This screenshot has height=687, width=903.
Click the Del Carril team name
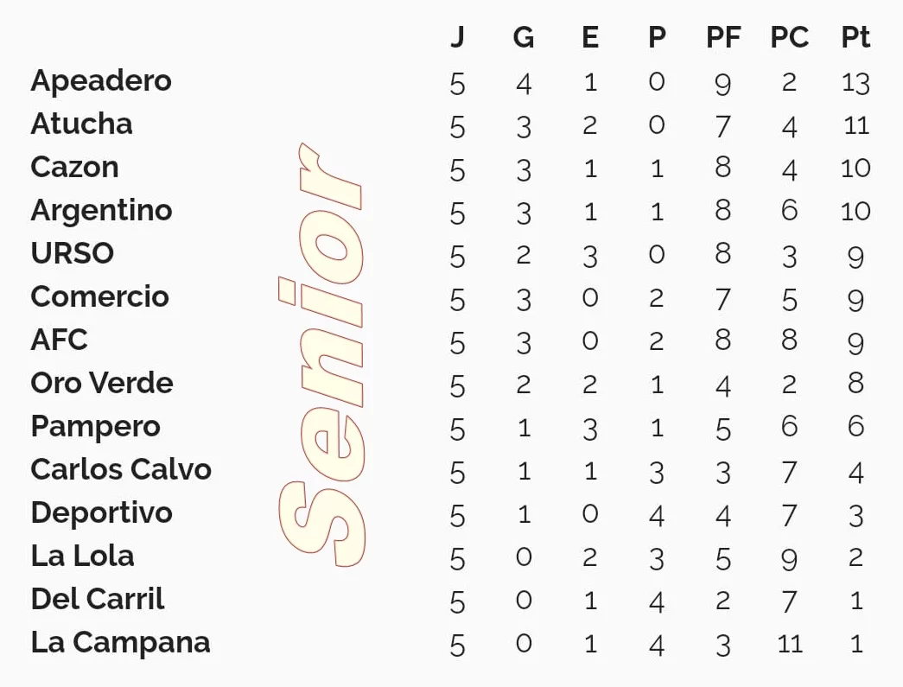97,600
